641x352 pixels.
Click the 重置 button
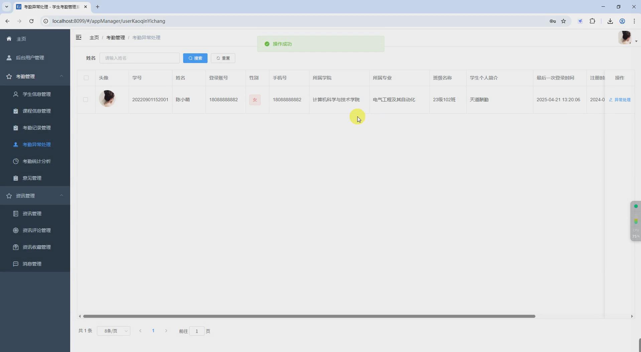point(223,58)
